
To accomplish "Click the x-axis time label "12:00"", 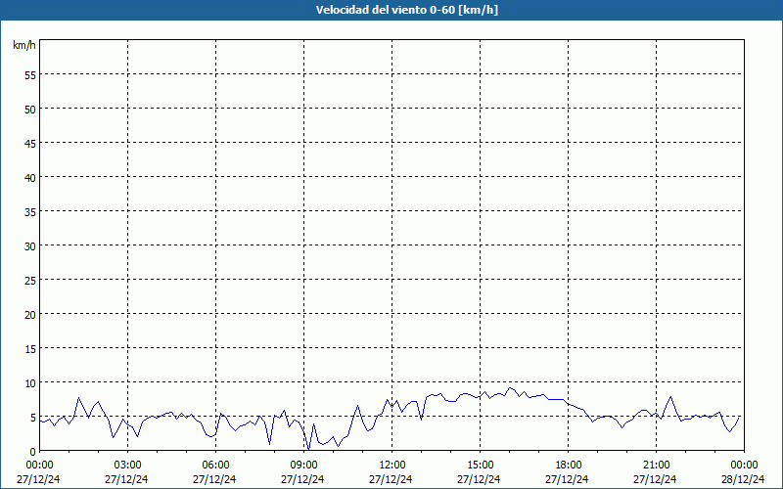I will (391, 466).
